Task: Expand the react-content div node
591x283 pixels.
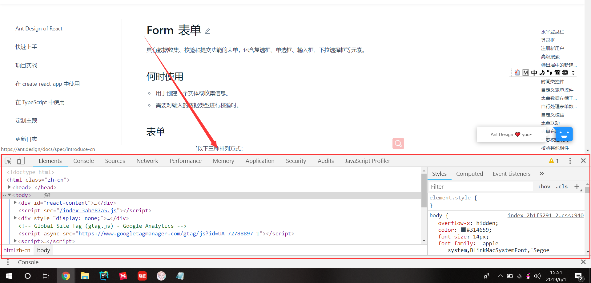Action: coord(15,202)
